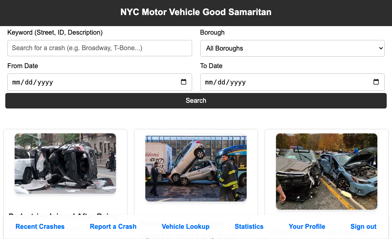
Task: Open the overturned black SUV crash photo
Action: (65, 163)
